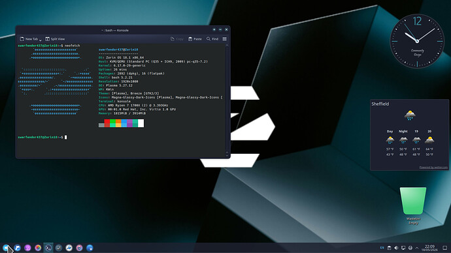Open the white round taskbar app icon

[x=69, y=248]
